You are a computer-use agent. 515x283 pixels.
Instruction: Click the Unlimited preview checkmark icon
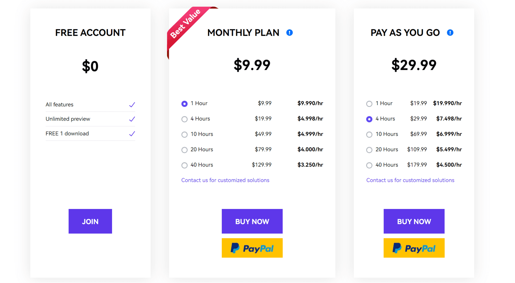tap(132, 119)
